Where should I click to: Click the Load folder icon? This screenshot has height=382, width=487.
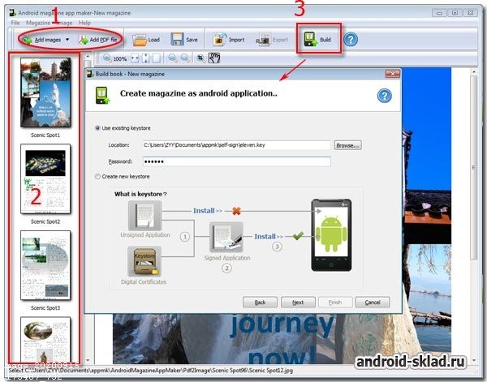139,40
